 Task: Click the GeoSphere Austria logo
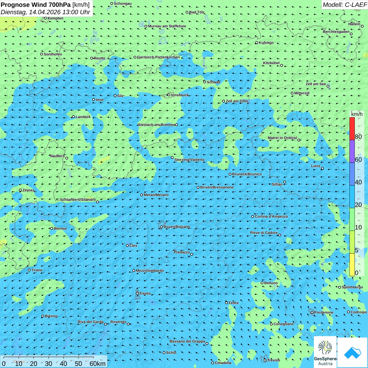325,352
